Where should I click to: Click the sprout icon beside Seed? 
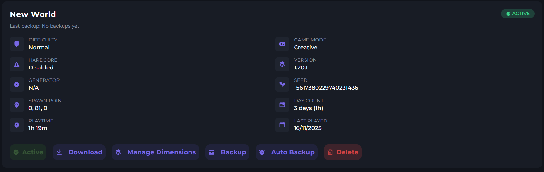pyautogui.click(x=282, y=85)
